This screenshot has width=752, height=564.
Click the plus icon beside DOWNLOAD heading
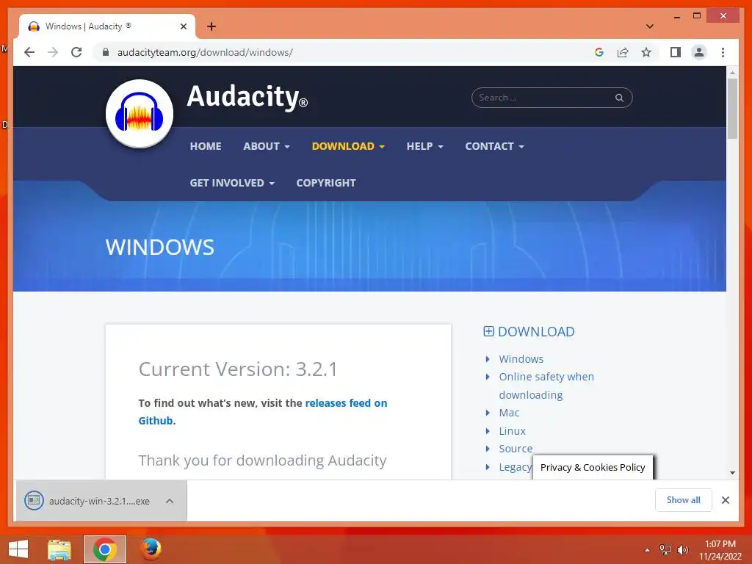pos(488,331)
